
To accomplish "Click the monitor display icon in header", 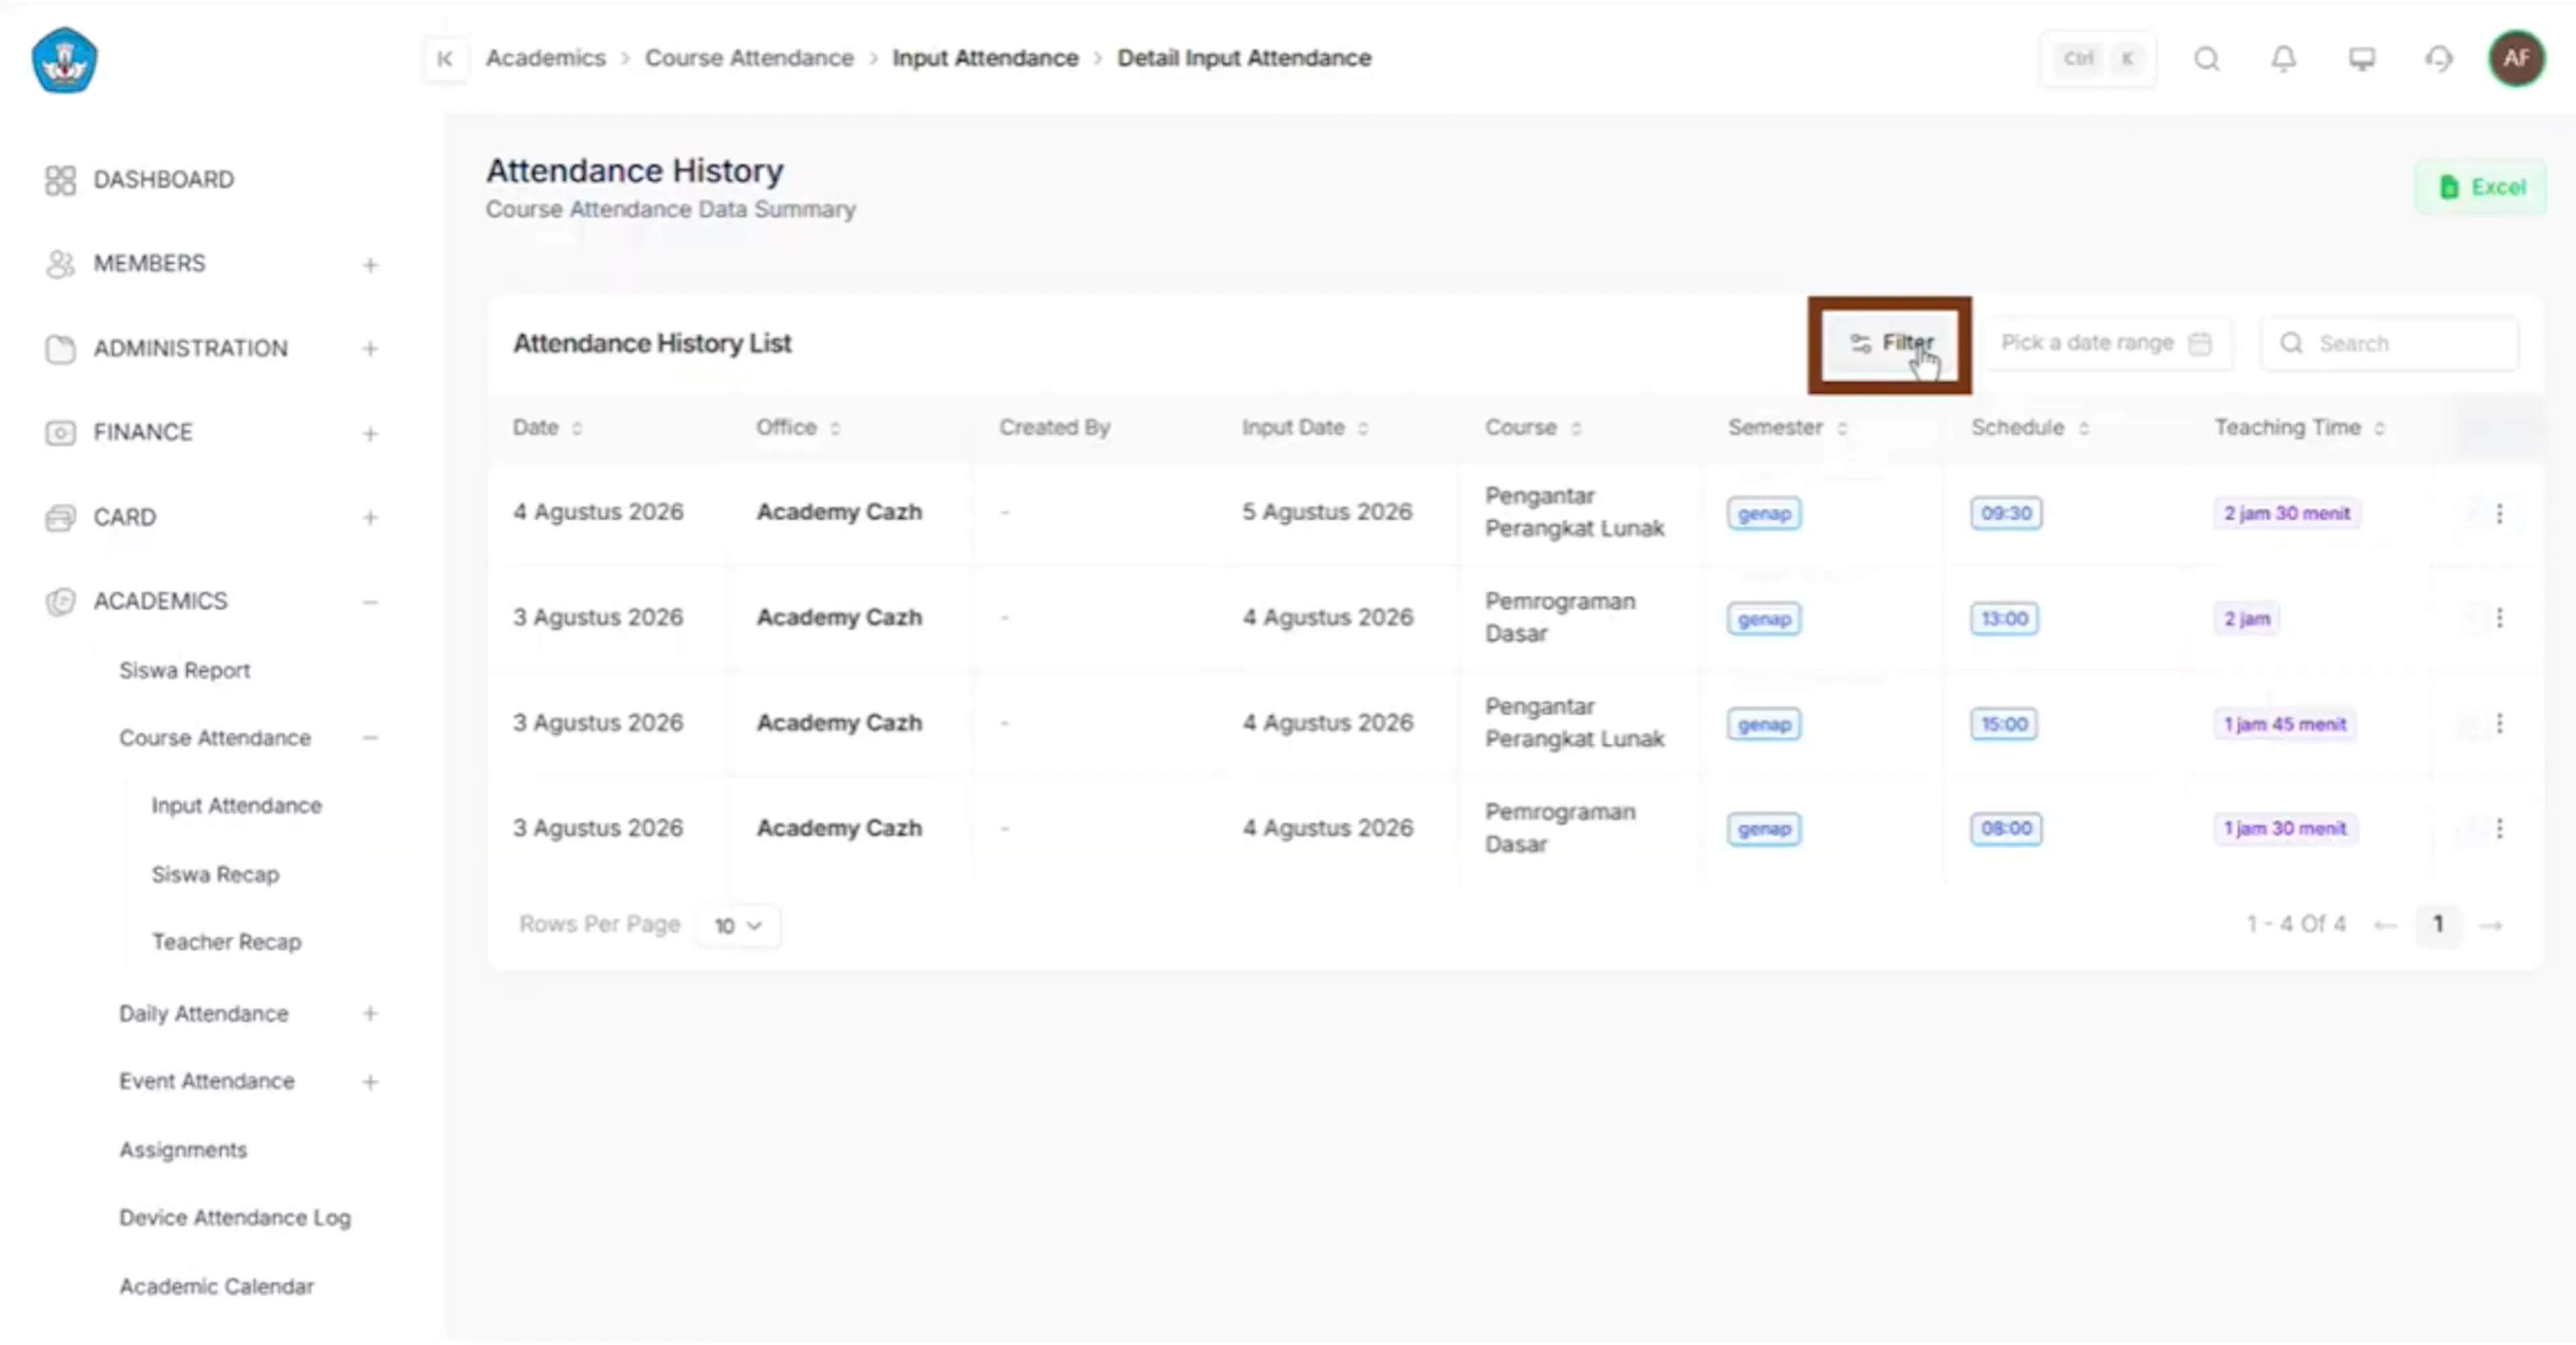I will pos(2362,60).
